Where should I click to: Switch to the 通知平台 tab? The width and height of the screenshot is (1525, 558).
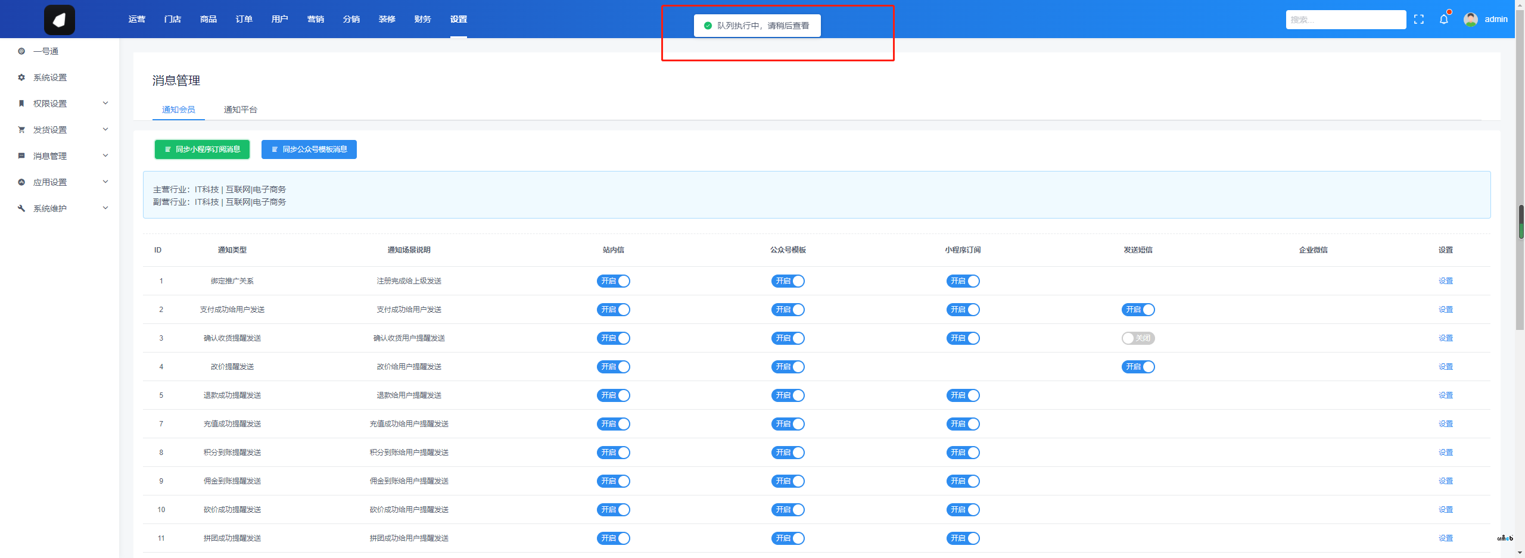tap(240, 110)
